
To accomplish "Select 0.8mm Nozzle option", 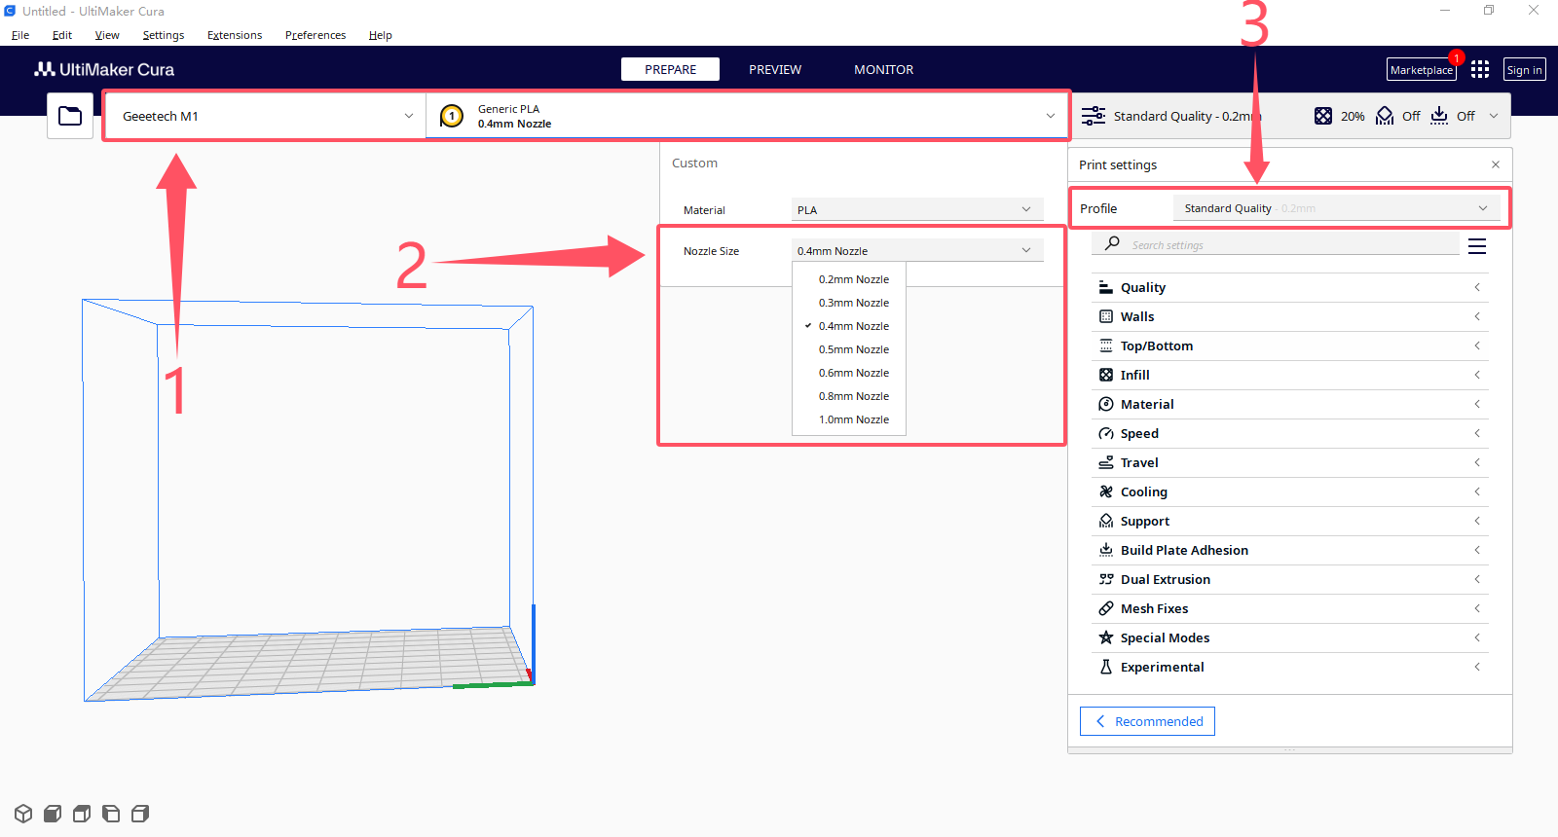I will coord(849,396).
